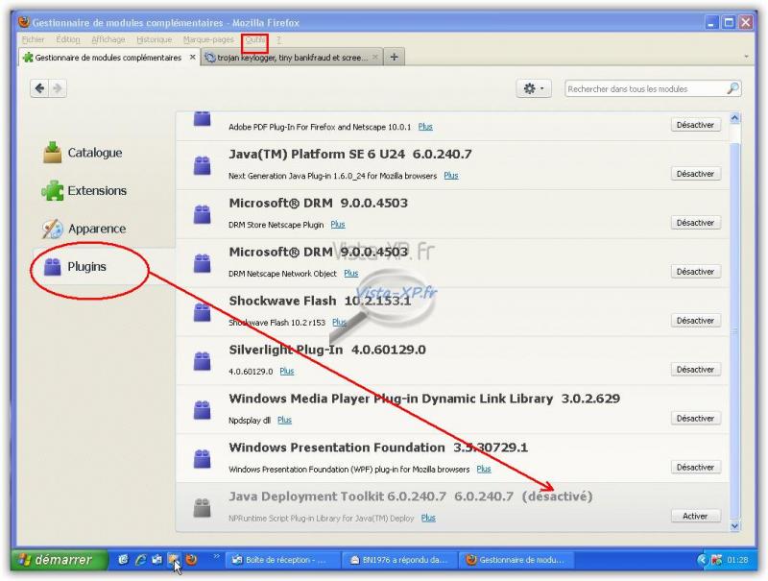Activate the Java Deployment Toolkit plugin

click(695, 517)
